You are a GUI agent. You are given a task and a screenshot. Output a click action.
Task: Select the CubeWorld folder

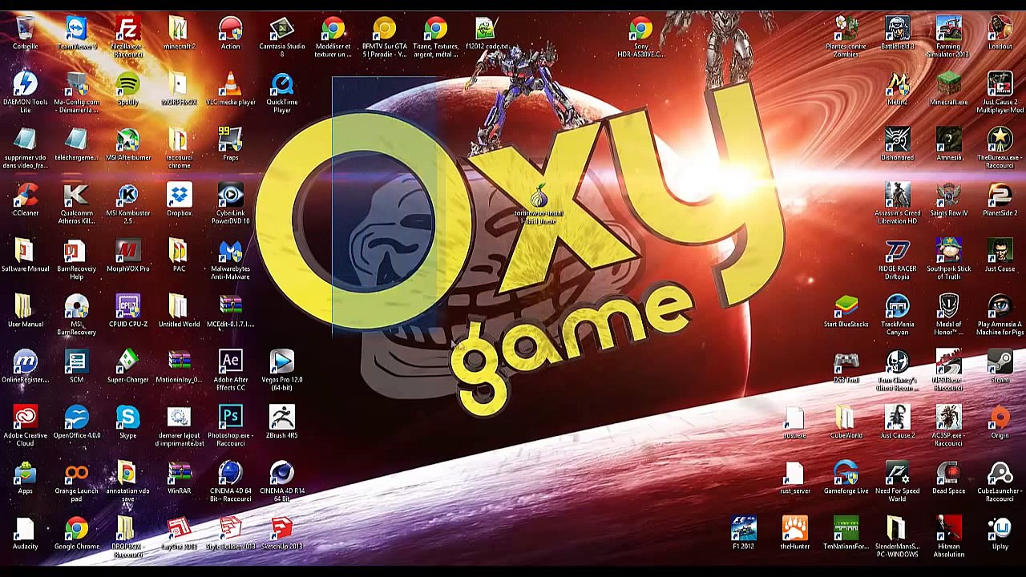click(846, 418)
